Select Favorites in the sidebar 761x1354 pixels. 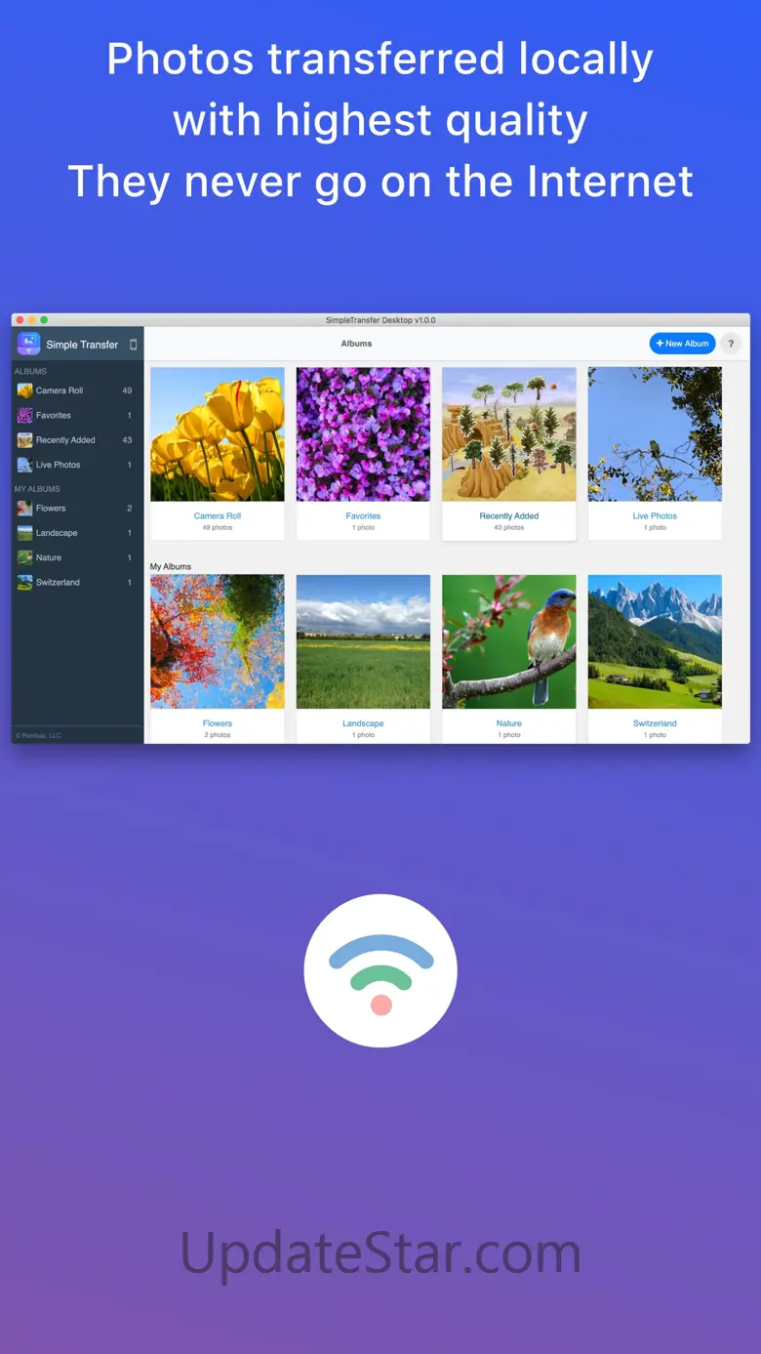[x=77, y=415]
